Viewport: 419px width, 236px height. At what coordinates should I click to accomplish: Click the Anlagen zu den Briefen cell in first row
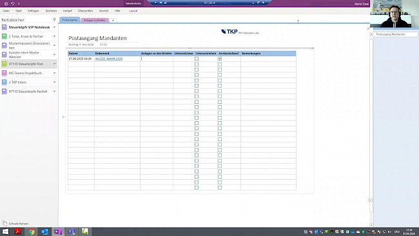[x=157, y=59]
